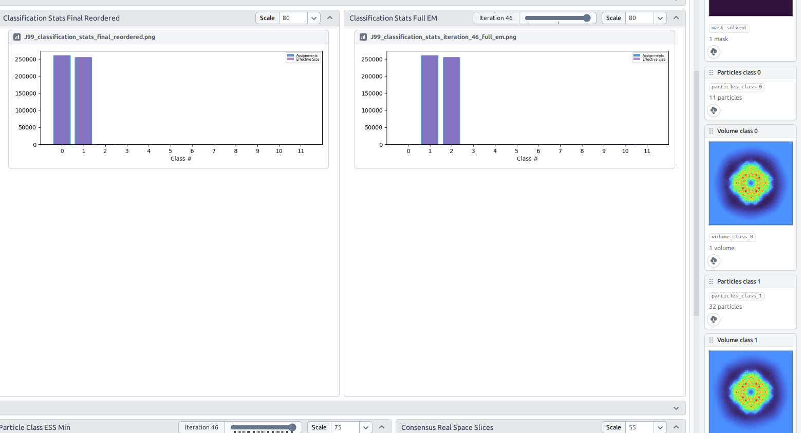
Task: Click chart icon beside iteration_46_full_em.png filename
Action: 363,37
